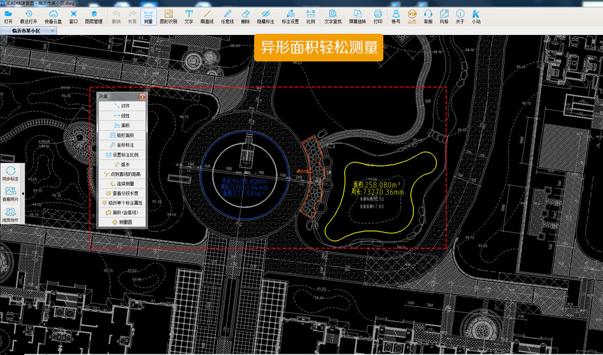The width and height of the screenshot is (603, 355).
Task: Open the 快看云盘 cloud drive
Action: [53, 16]
